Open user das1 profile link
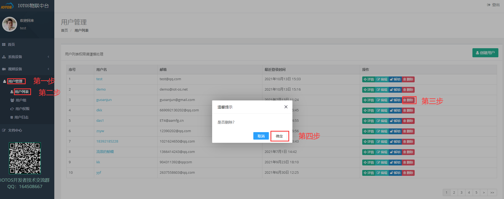The height and width of the screenshot is (199, 504). pyautogui.click(x=100, y=121)
